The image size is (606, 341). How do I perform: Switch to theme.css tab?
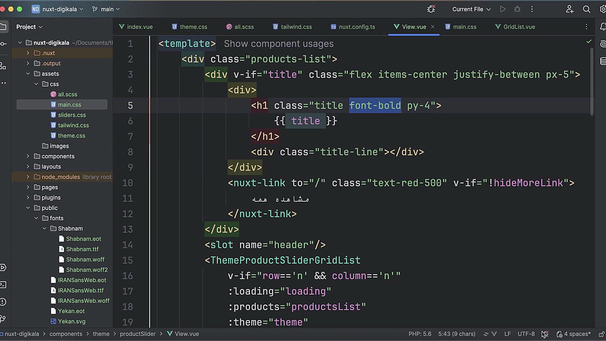(x=189, y=27)
